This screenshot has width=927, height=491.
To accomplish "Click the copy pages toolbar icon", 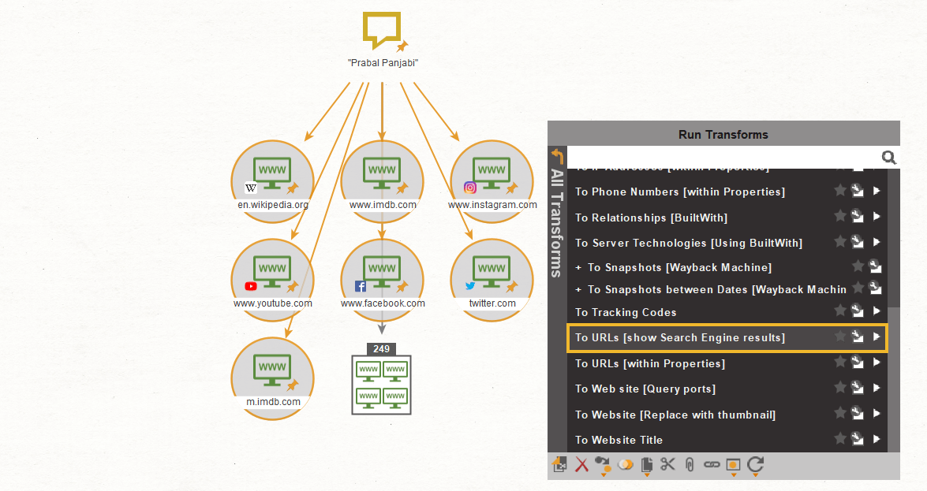I will [647, 466].
